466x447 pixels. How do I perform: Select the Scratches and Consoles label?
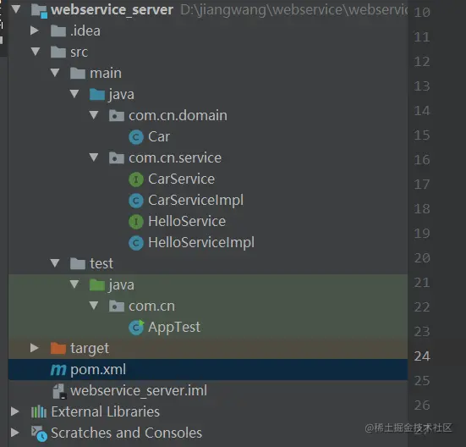tap(127, 433)
